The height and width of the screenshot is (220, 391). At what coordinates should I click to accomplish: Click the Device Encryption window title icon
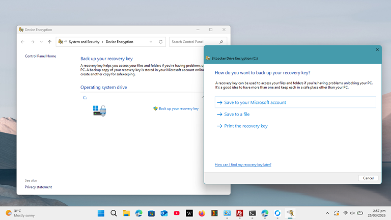pos(21,30)
